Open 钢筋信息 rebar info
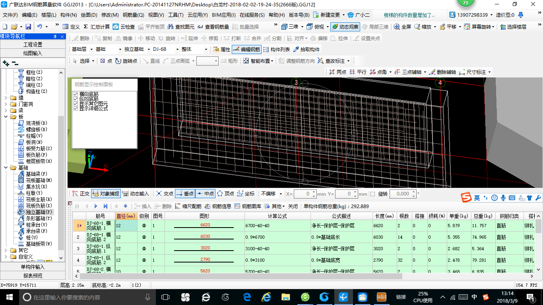543x305 pixels. [218, 206]
